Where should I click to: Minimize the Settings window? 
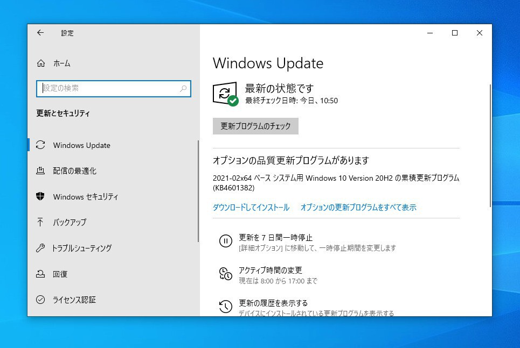pyautogui.click(x=430, y=33)
